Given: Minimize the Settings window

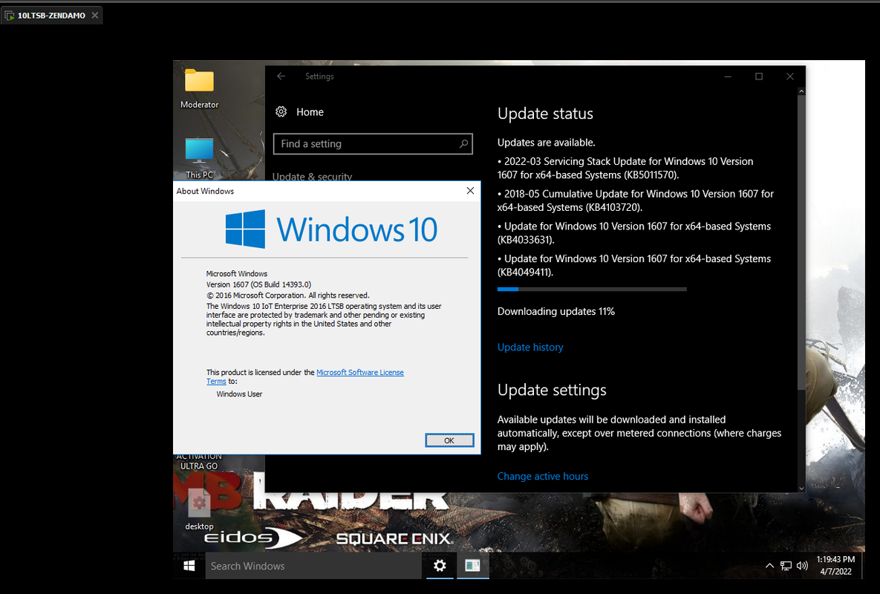Looking at the screenshot, I should 728,76.
